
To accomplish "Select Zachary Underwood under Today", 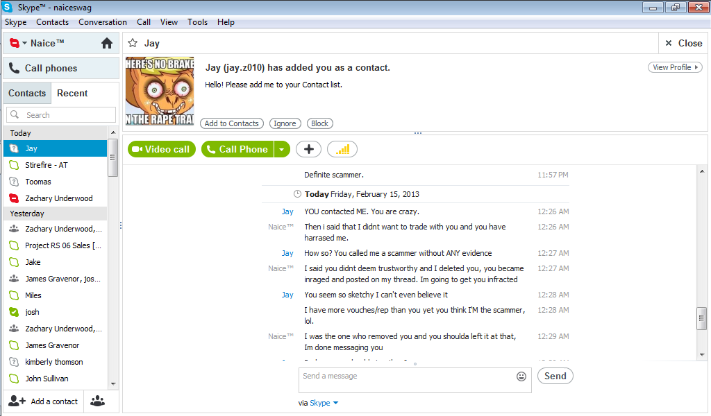I will [56, 198].
